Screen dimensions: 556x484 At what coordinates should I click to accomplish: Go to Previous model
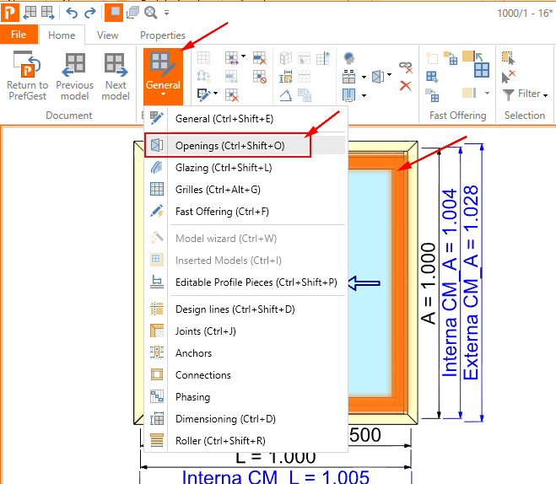[x=74, y=76]
